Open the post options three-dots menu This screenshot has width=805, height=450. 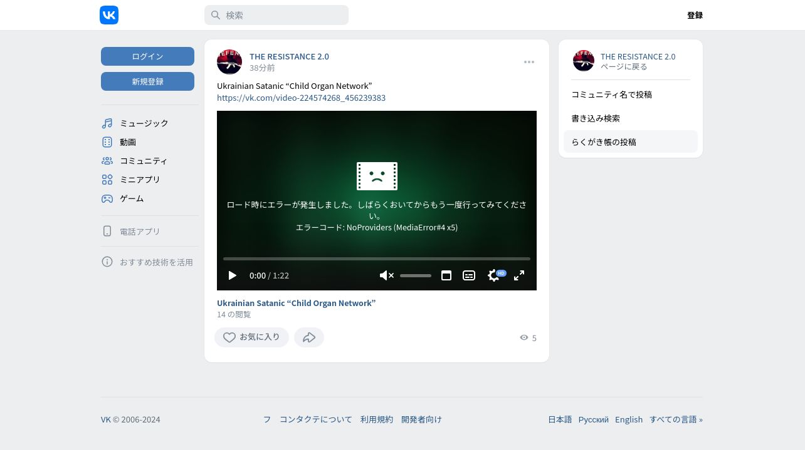529,62
